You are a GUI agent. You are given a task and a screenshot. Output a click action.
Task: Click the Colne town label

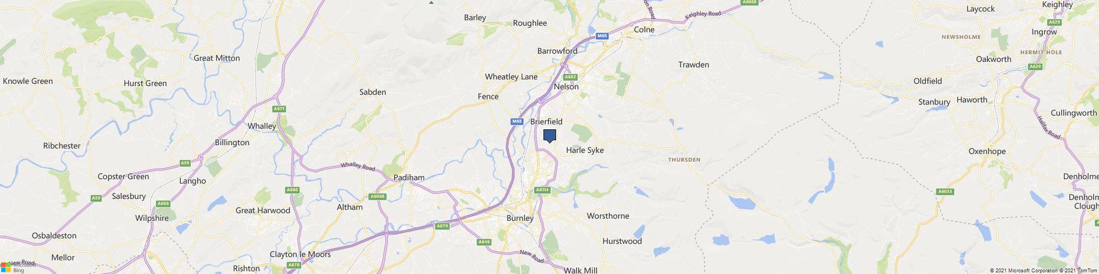point(645,30)
